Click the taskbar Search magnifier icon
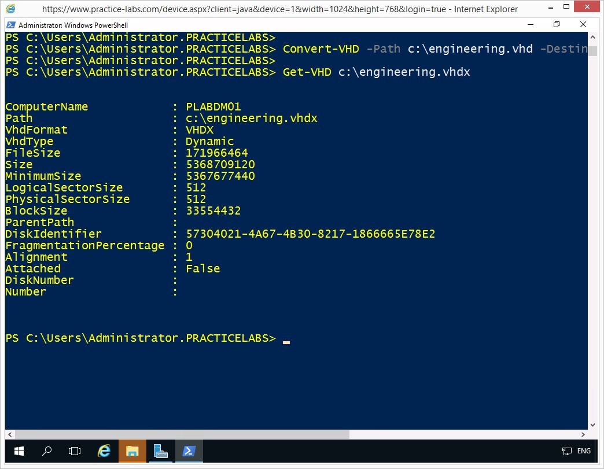 [47, 451]
